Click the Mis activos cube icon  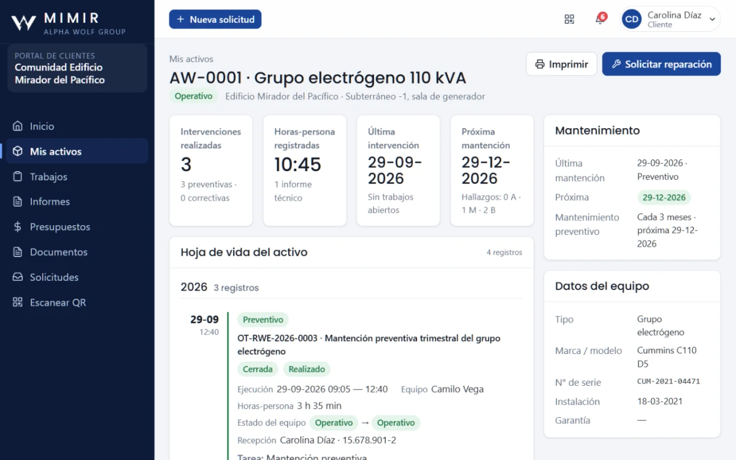click(x=18, y=151)
